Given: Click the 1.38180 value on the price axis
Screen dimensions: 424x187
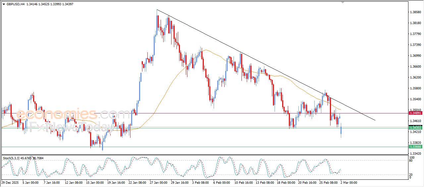Looking at the screenshot, I should coord(415,23).
